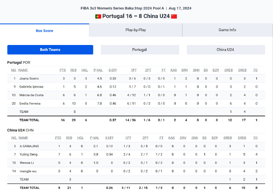Show only China U24 stats
Image resolution: width=273 pixels, height=193 pixels.
[226, 50]
